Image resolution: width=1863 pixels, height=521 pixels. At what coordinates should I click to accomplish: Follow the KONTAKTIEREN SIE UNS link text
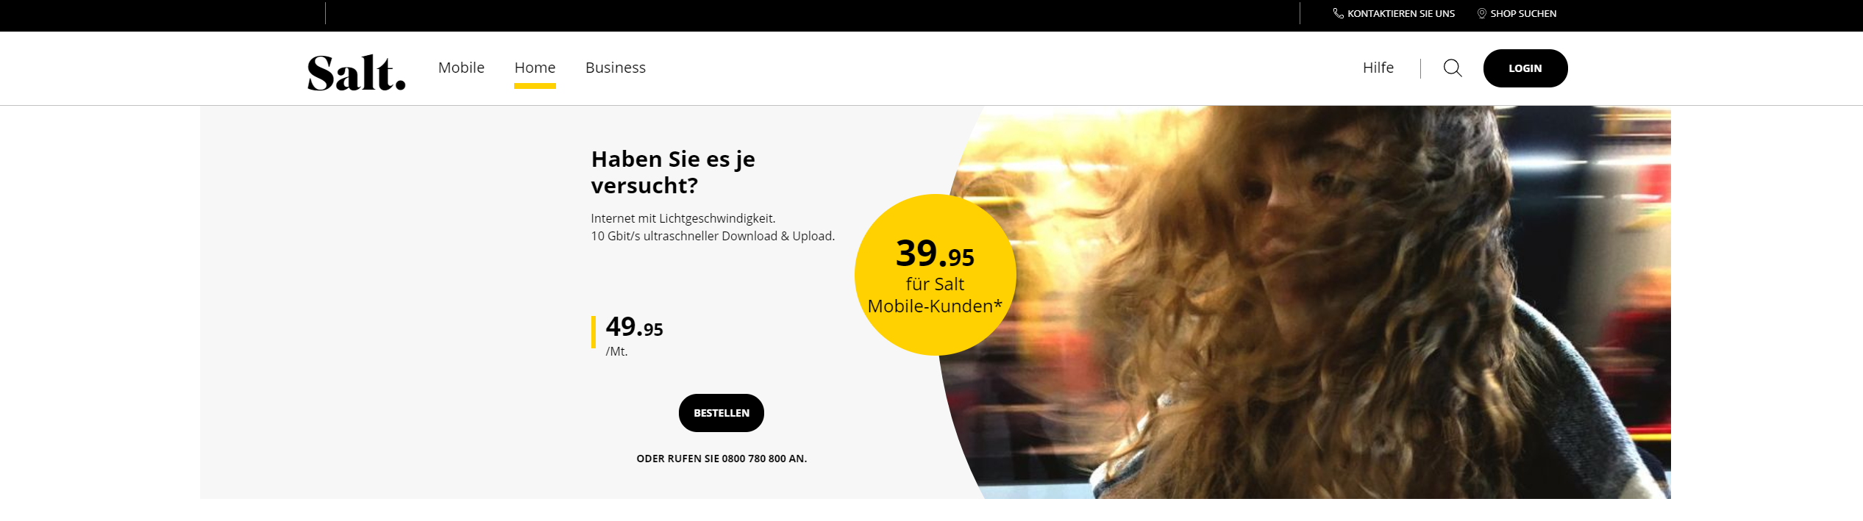tap(1401, 13)
